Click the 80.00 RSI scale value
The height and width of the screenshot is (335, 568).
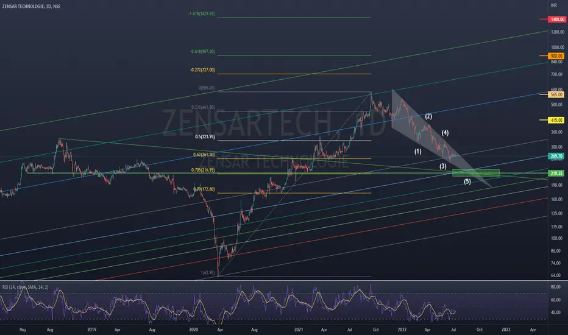(556, 287)
